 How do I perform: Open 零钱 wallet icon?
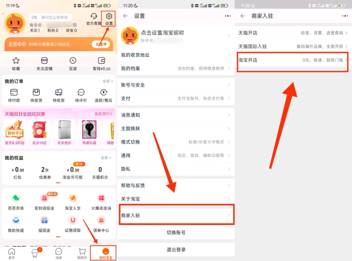pyautogui.click(x=101, y=60)
